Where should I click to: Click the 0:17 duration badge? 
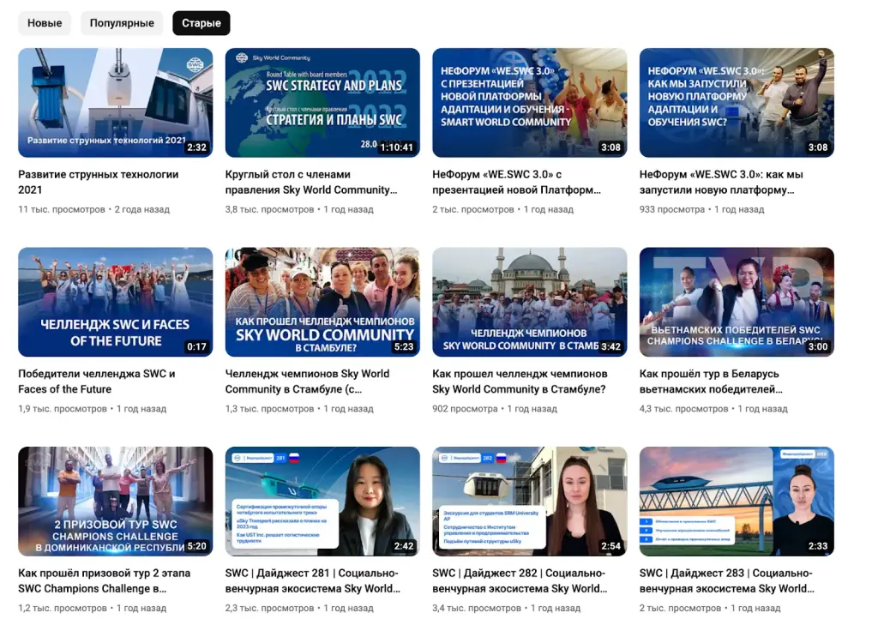196,346
